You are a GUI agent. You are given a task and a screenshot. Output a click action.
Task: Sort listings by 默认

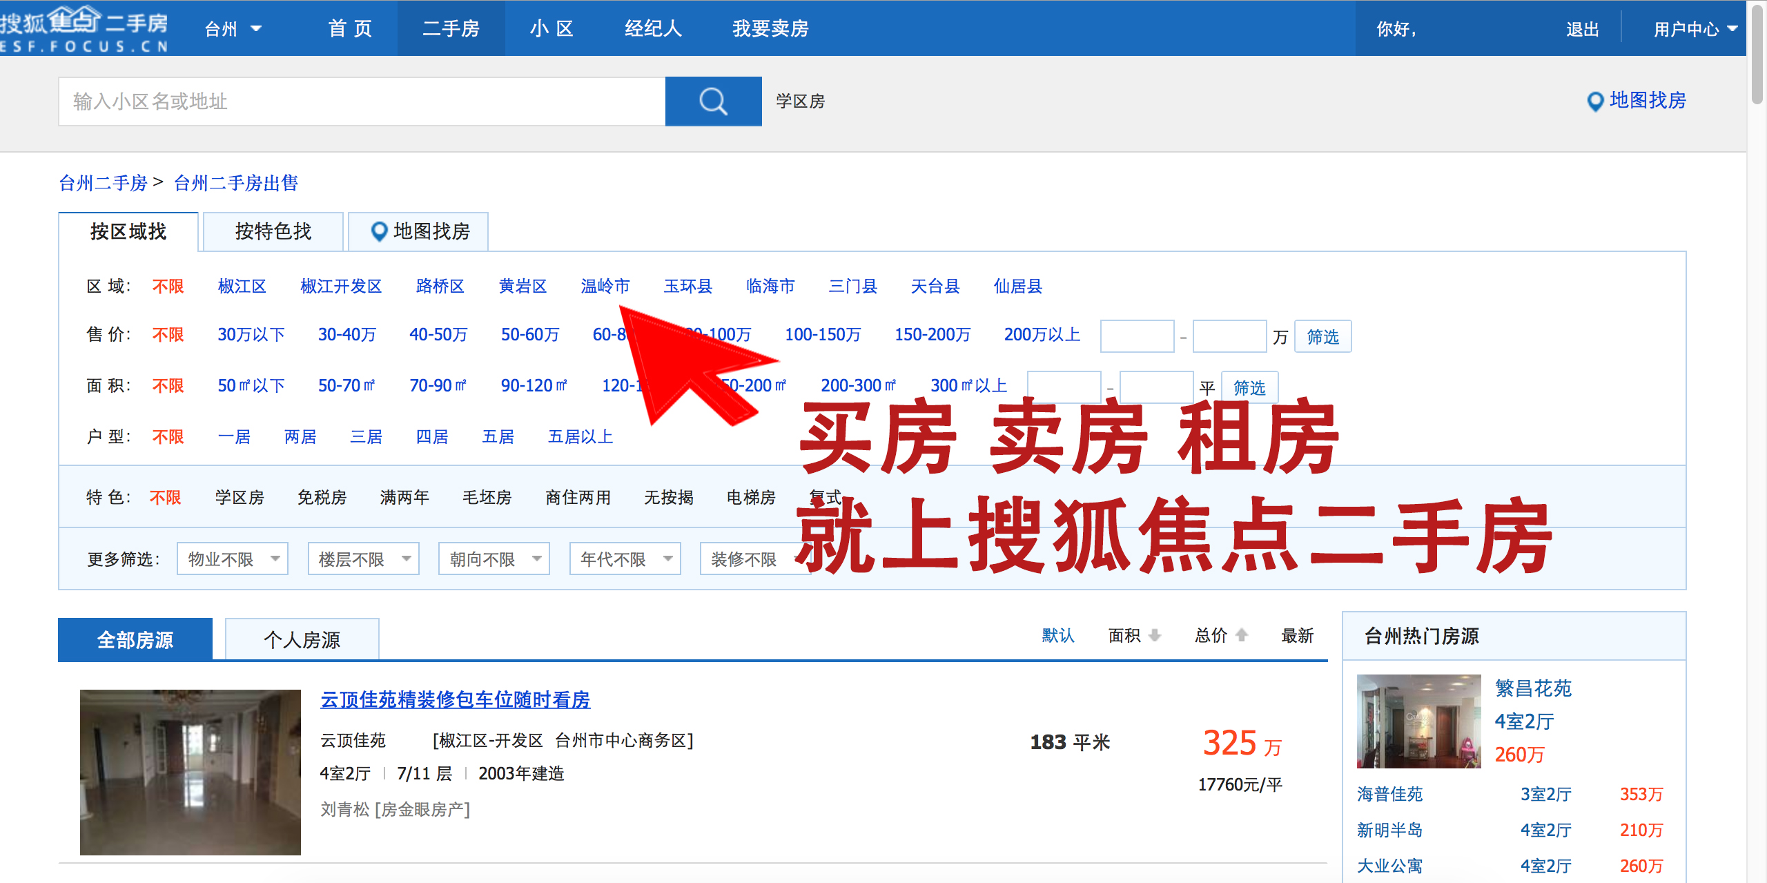click(x=1058, y=635)
